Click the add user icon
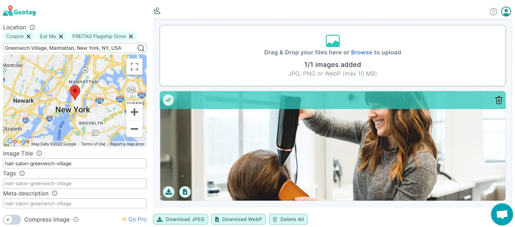Screen dimensions: 515x227 click(x=157, y=11)
